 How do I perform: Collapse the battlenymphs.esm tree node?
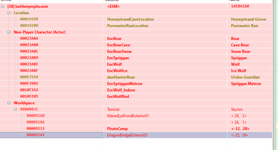3,6
